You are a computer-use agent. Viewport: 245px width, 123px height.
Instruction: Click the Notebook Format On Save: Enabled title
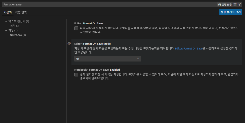[97, 70]
